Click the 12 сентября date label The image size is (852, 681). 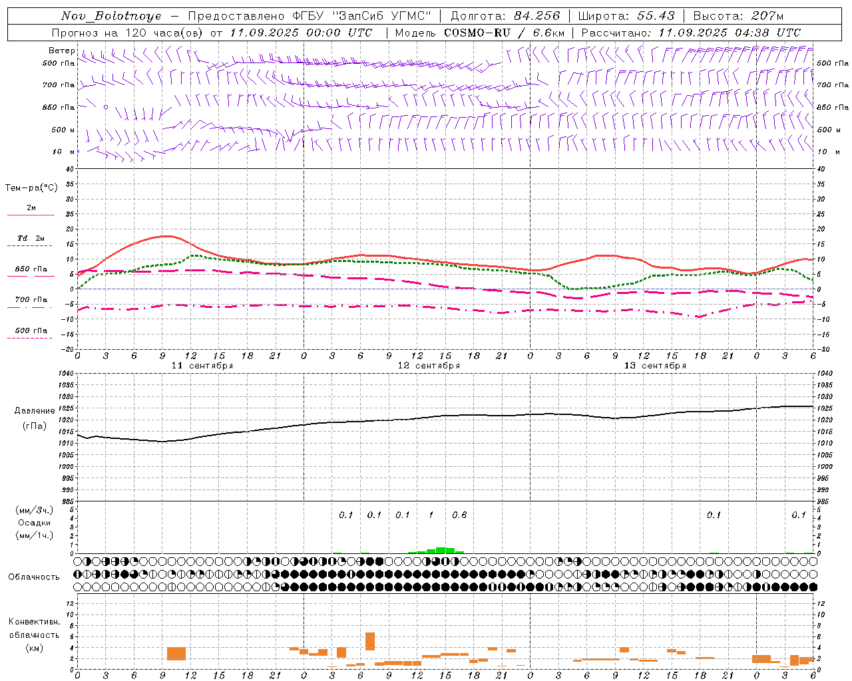[x=429, y=366]
